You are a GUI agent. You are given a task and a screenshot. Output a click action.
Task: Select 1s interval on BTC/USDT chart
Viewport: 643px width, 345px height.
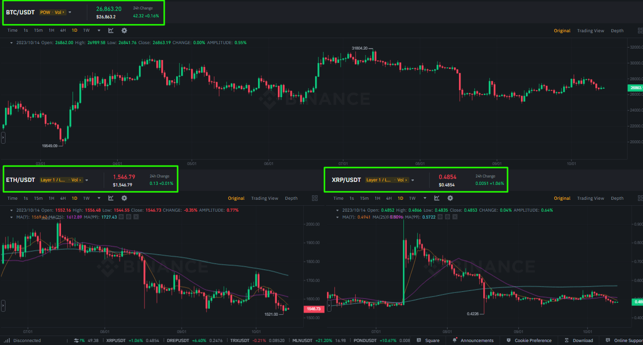26,31
